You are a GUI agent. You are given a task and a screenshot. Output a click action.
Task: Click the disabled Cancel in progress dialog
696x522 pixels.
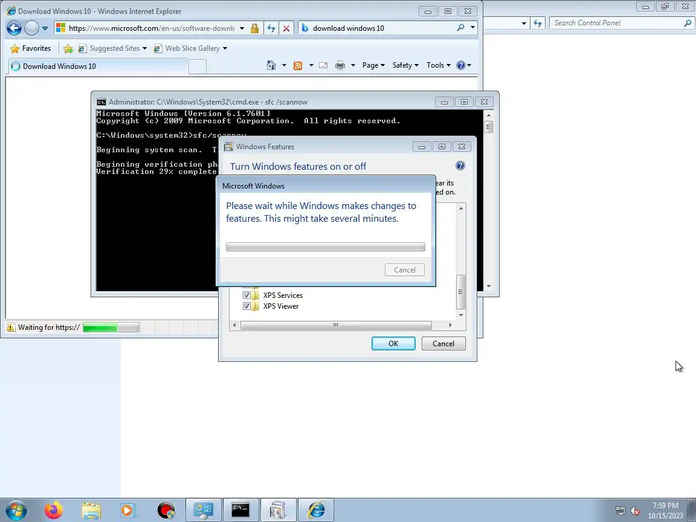point(404,270)
